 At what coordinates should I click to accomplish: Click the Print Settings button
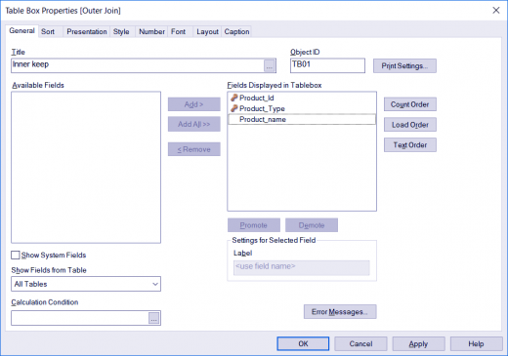pyautogui.click(x=404, y=66)
